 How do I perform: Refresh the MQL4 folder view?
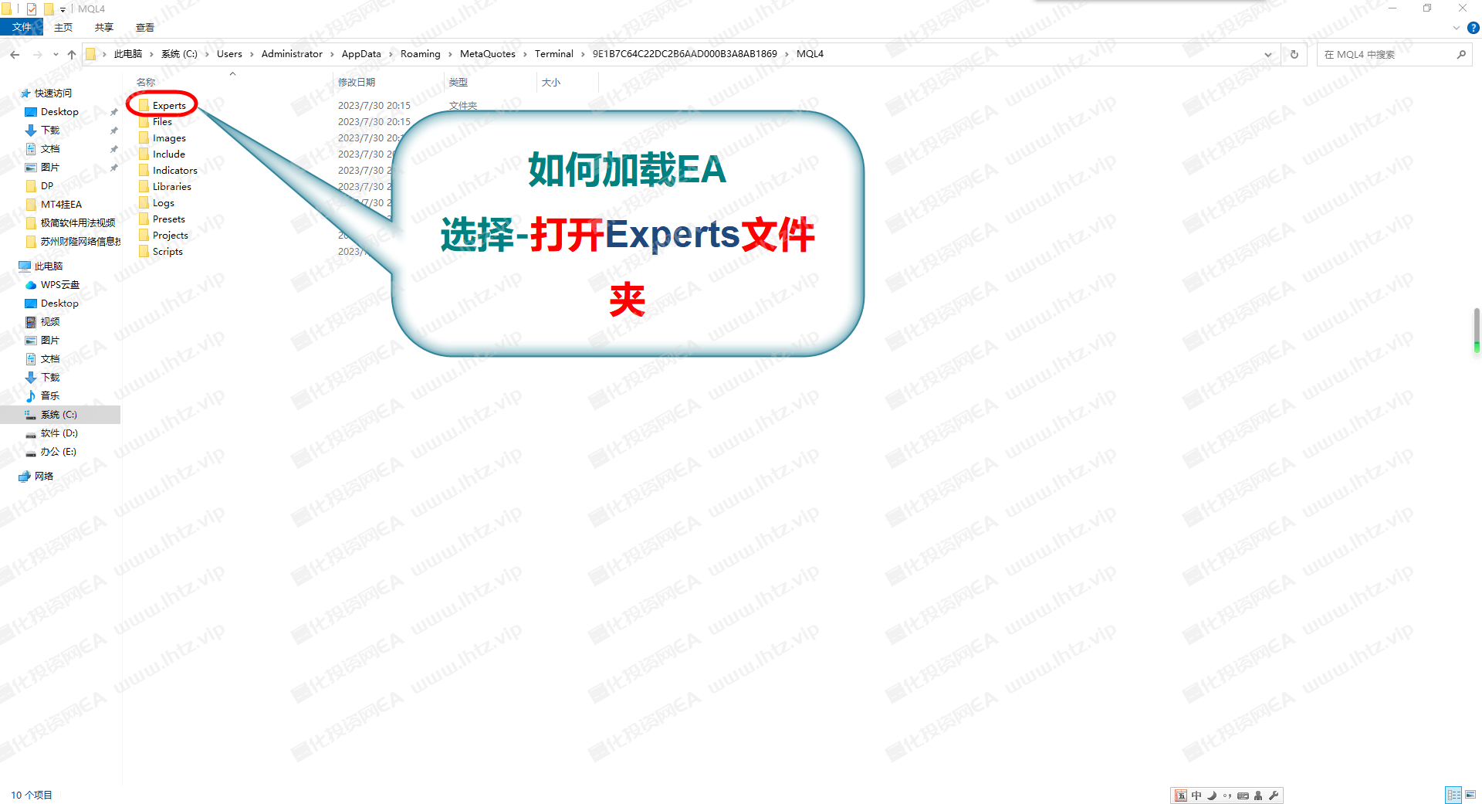(x=1294, y=54)
